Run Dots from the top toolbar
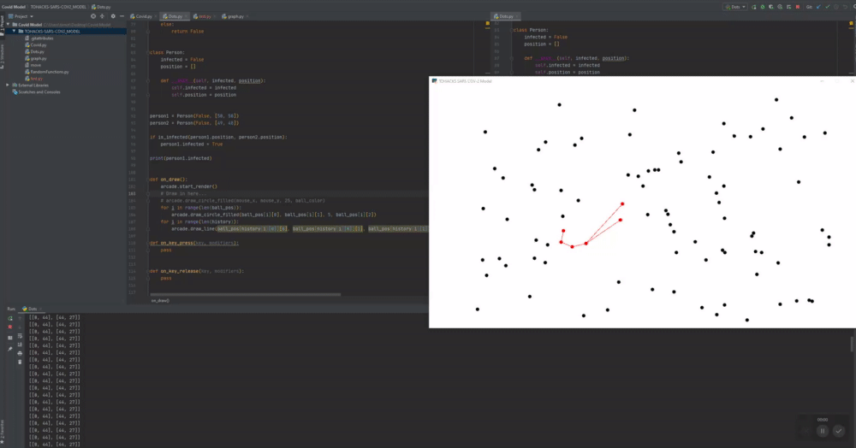This screenshot has height=448, width=856. point(754,7)
